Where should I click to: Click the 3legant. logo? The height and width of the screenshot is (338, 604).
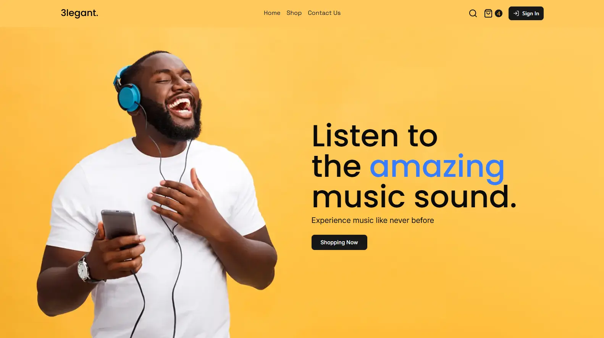(79, 13)
